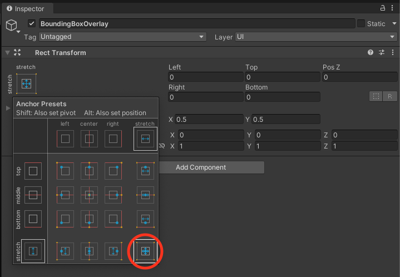Click Scale Y field
The width and height of the screenshot is (400, 277).
[x=288, y=146]
